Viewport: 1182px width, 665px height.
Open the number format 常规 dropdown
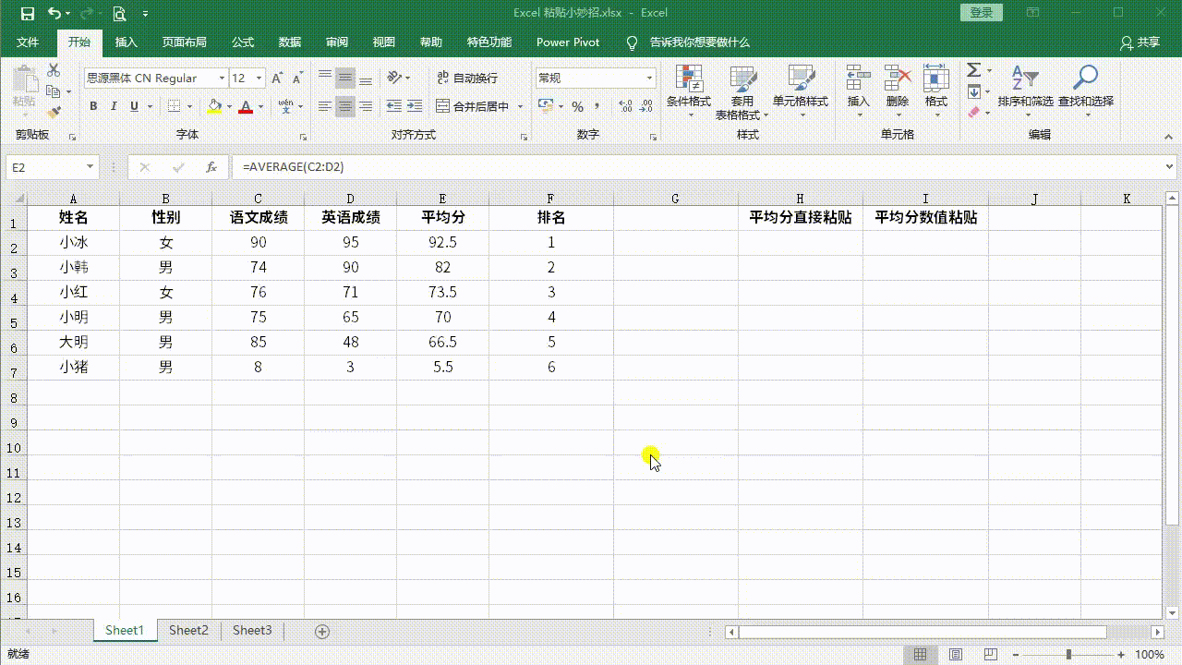pyautogui.click(x=650, y=79)
